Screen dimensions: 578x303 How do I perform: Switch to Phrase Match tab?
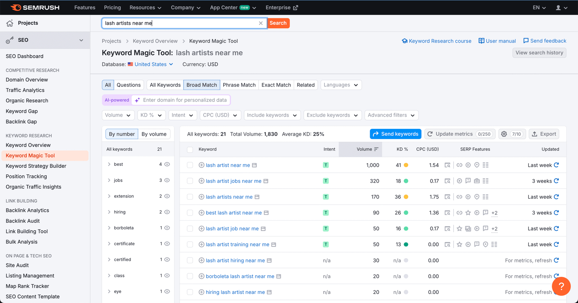point(239,85)
